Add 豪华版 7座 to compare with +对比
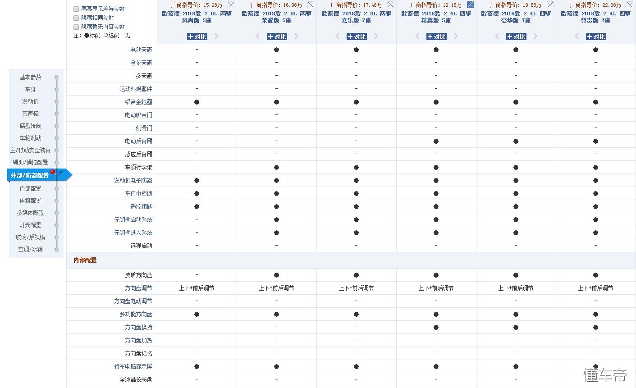636x388 pixels. (516, 37)
